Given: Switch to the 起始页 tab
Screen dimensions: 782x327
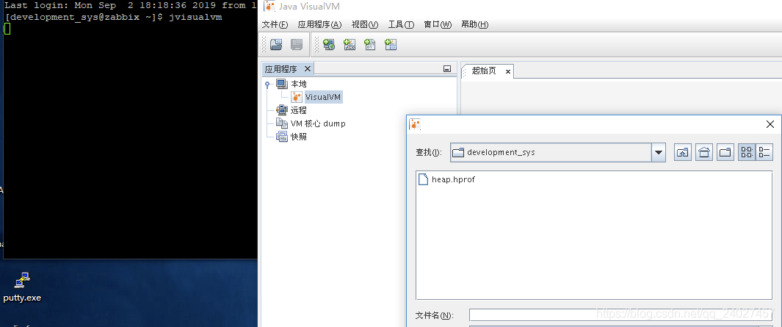Looking at the screenshot, I should coord(484,71).
